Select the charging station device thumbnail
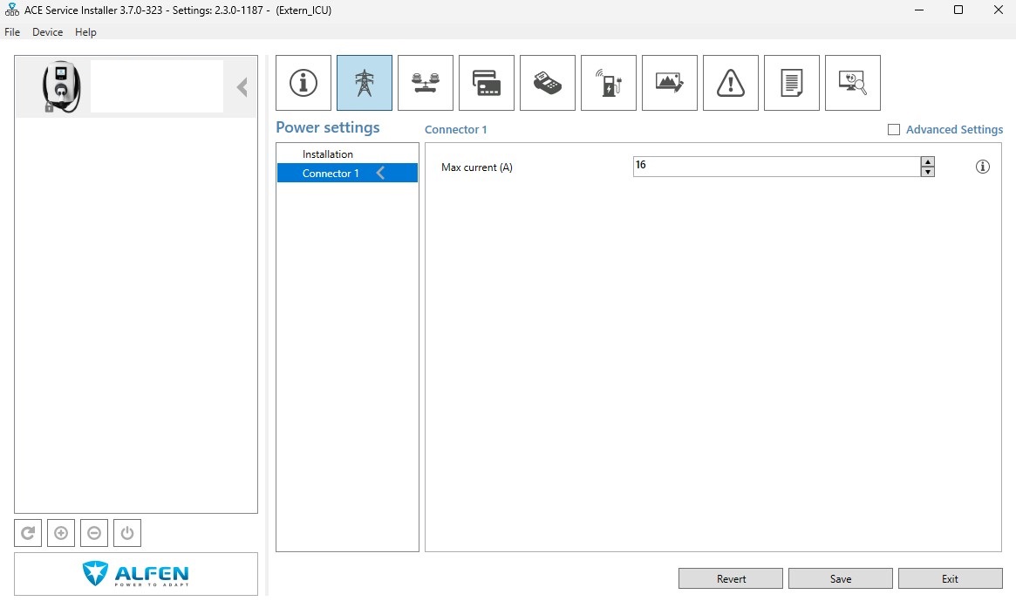 pyautogui.click(x=61, y=87)
